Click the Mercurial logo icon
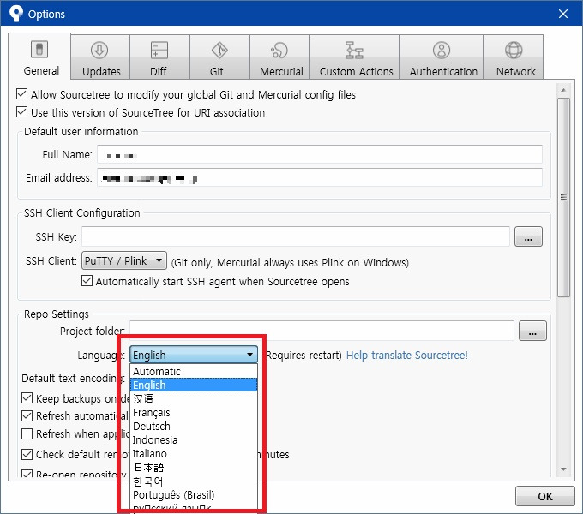Image resolution: width=583 pixels, height=514 pixels. (279, 51)
